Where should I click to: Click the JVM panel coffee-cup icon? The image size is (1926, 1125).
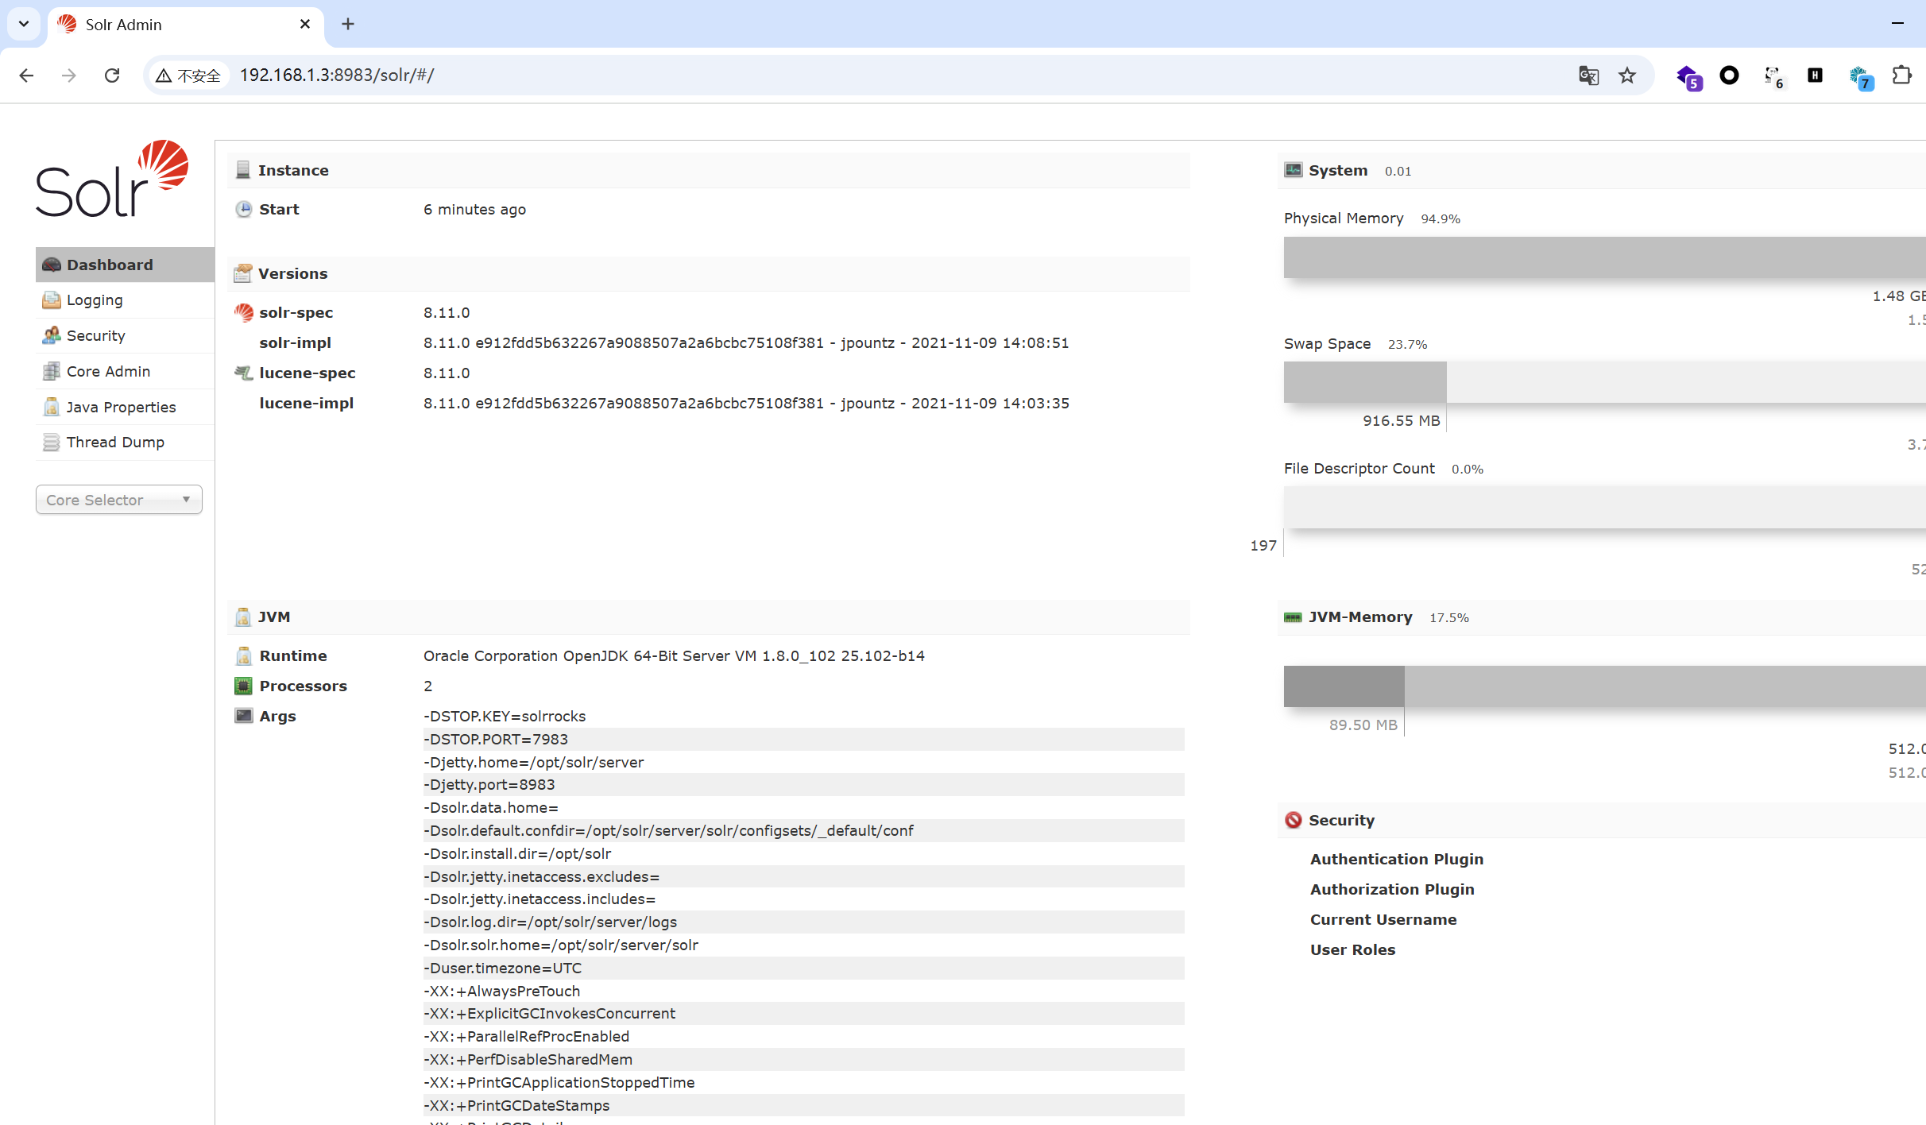[x=243, y=617]
